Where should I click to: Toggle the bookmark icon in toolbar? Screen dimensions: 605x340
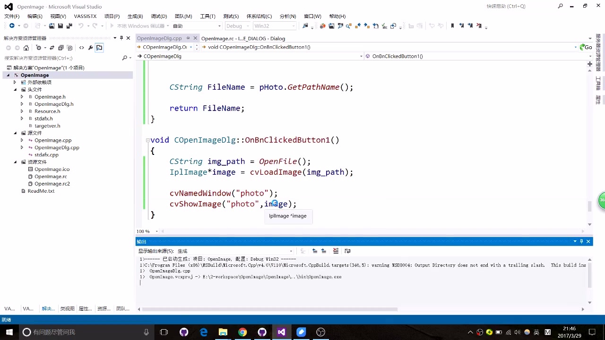tap(452, 26)
